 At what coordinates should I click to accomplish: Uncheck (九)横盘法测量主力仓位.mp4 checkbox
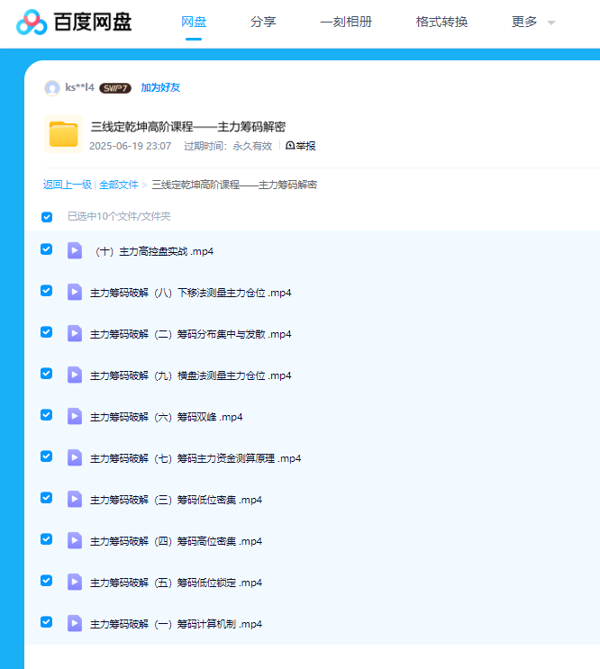click(47, 374)
